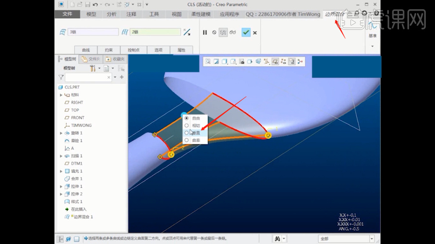Click the binoculars search icon in status bar
Viewport: 435px width, 244px height.
277,239
